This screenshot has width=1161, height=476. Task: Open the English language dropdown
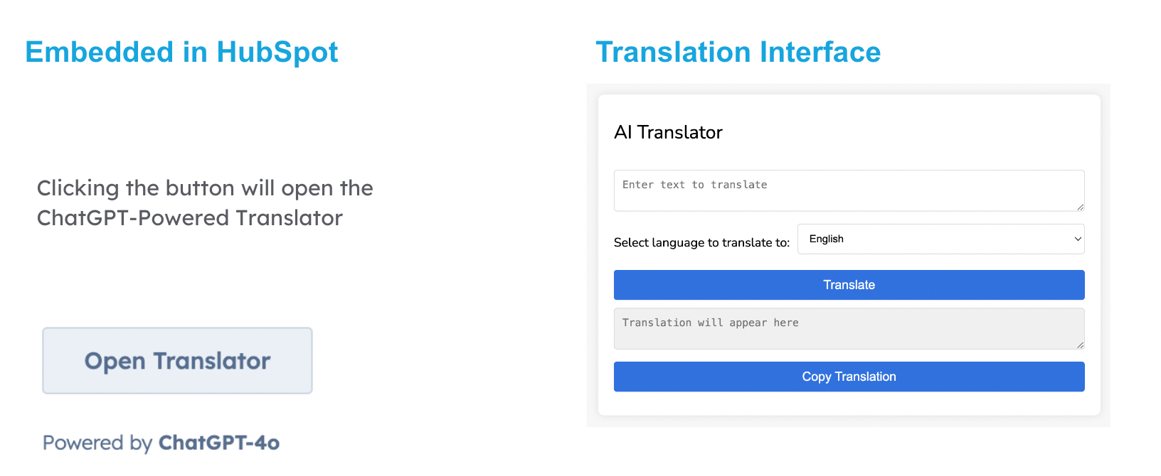(939, 239)
